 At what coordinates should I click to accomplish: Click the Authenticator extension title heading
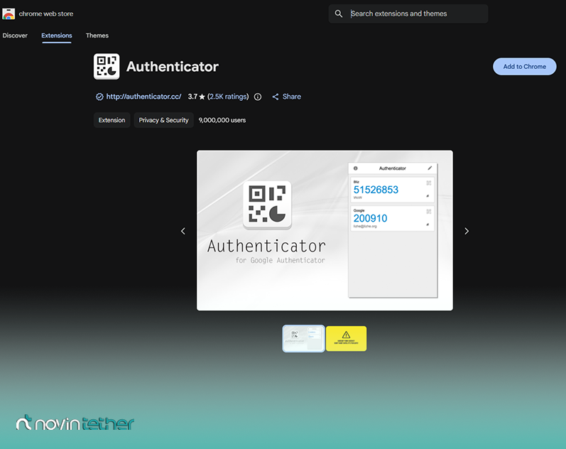coord(173,67)
